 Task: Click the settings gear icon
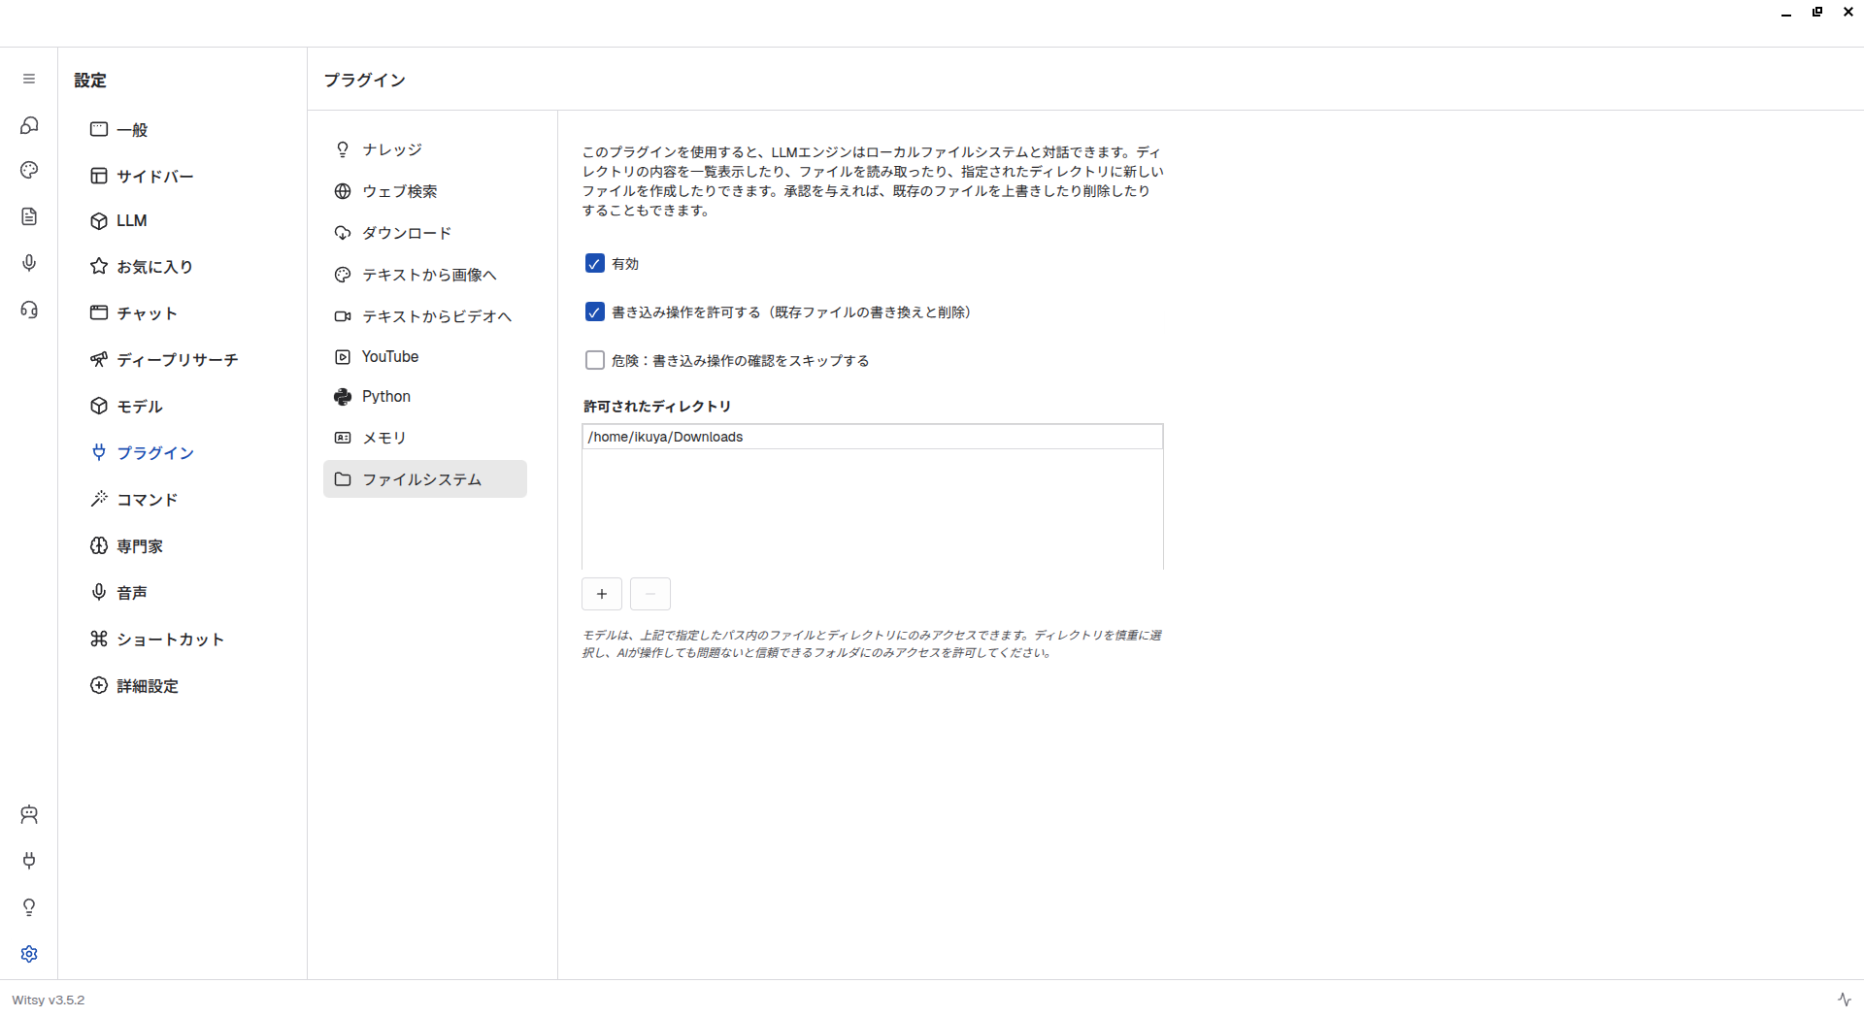click(x=29, y=954)
